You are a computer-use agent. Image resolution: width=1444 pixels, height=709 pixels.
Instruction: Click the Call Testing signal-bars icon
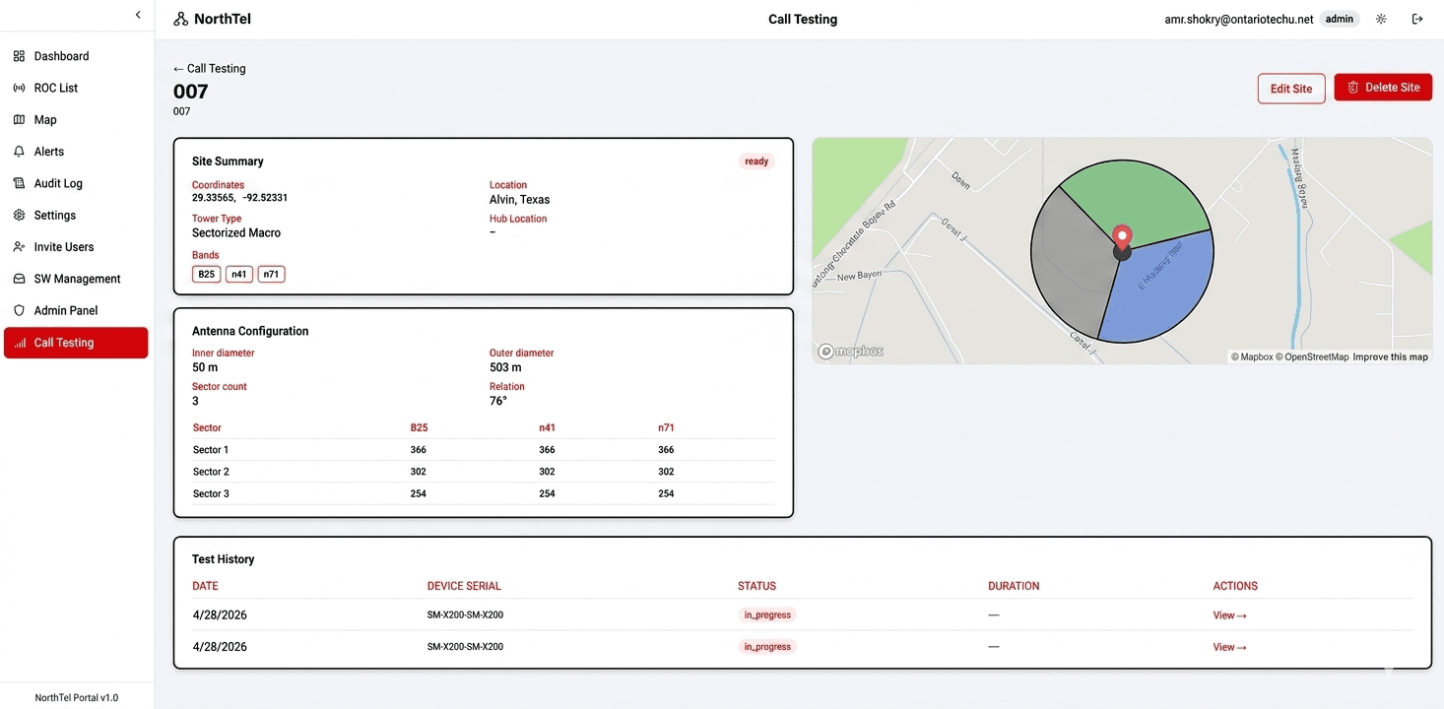(x=19, y=343)
